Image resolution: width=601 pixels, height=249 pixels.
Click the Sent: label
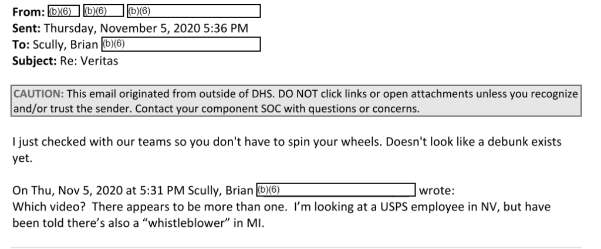[26, 28]
